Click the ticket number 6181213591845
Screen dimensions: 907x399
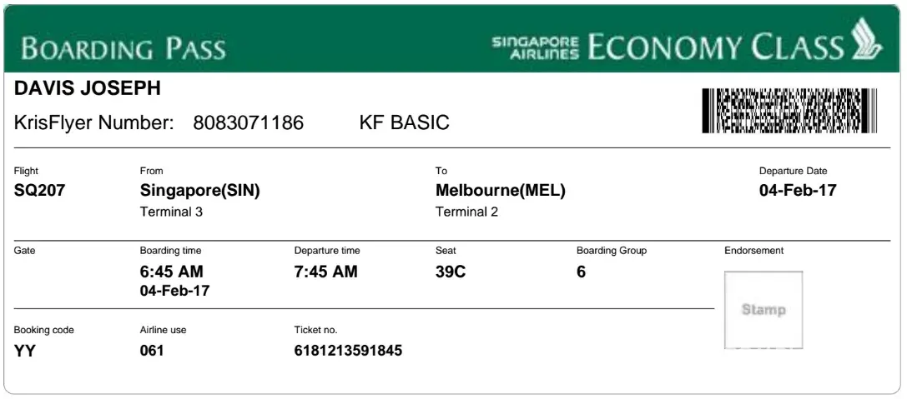point(348,351)
